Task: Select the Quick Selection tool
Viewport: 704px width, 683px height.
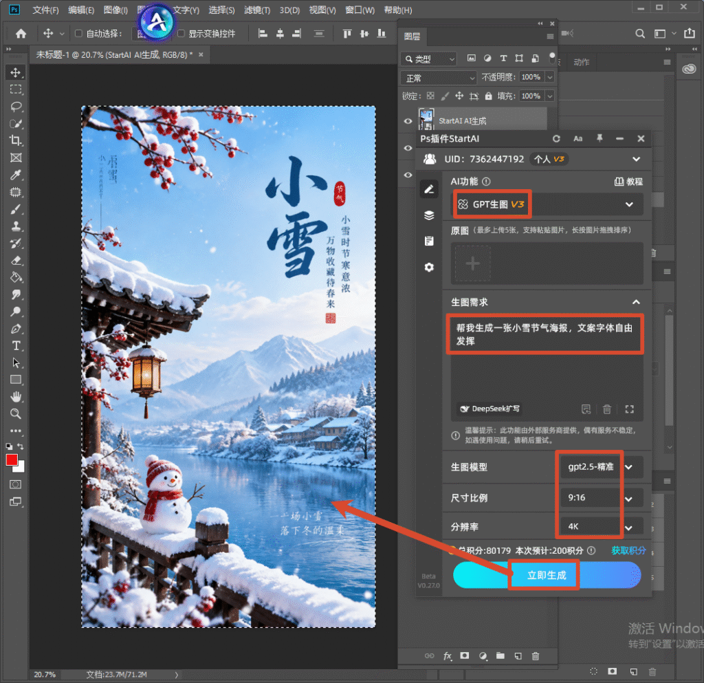Action: 16,124
